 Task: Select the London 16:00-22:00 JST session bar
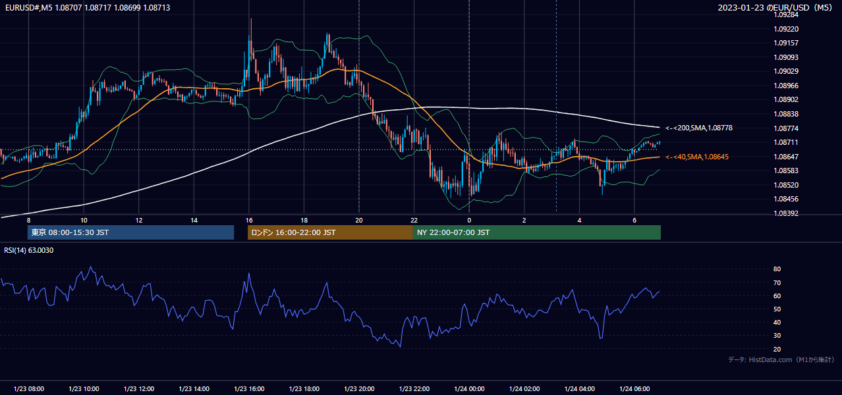coord(330,232)
